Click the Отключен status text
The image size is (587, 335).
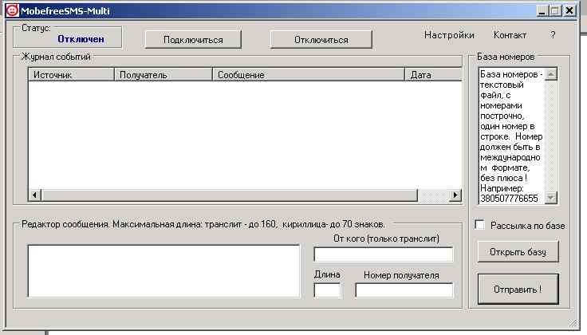click(81, 39)
